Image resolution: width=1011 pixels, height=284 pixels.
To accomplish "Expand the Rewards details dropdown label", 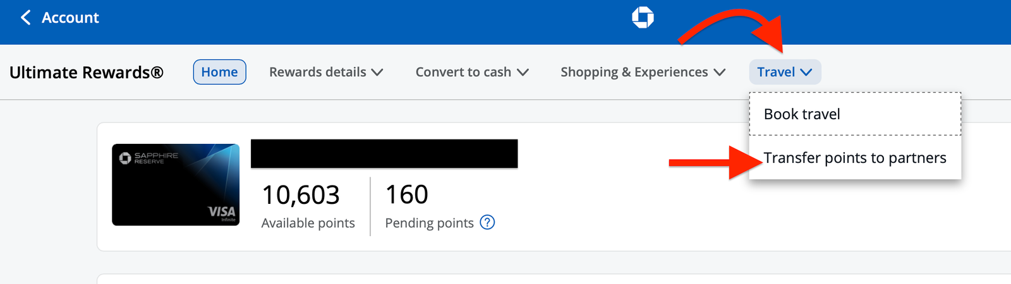I will click(x=317, y=73).
